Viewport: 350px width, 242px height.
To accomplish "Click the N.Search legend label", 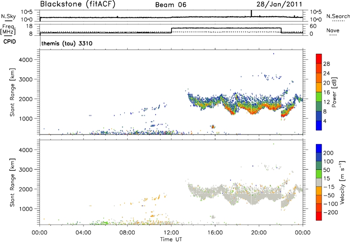I will coord(338,16).
